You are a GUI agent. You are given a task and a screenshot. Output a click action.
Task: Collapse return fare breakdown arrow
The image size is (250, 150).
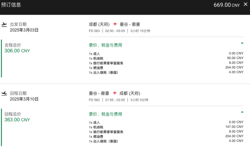pos(242,112)
